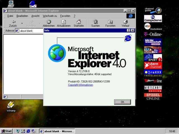Go to Startseite home icon
Screen dimensions: 179x134
(x=79, y=22)
